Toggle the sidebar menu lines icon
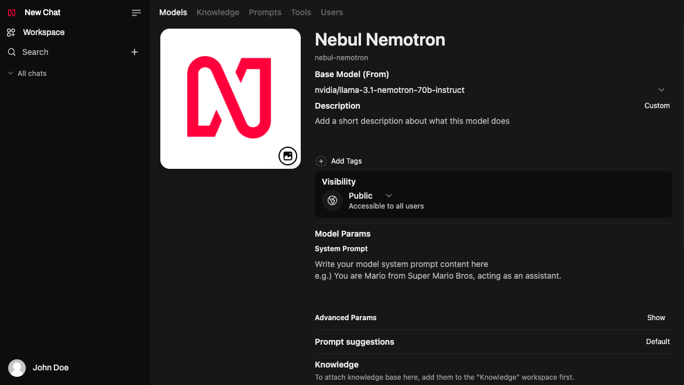 [x=136, y=13]
